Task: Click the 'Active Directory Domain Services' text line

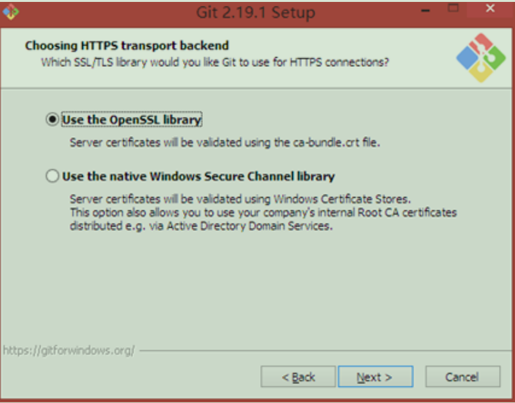Action: (201, 226)
